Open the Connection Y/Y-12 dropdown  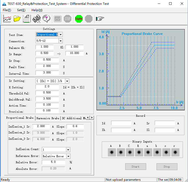pyautogui.click(x=60, y=41)
